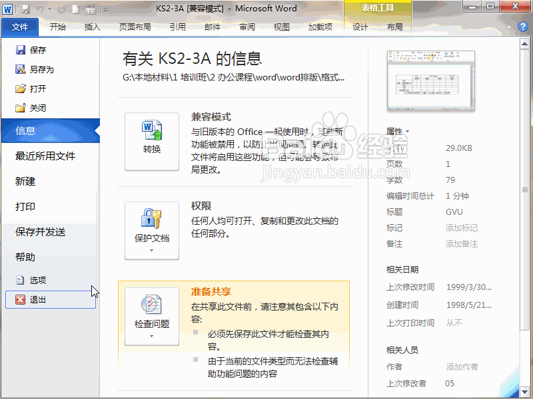Screen dimensions: 533x399
Task: Open 保存并发送 (Save & Send) section
Action: 40,231
